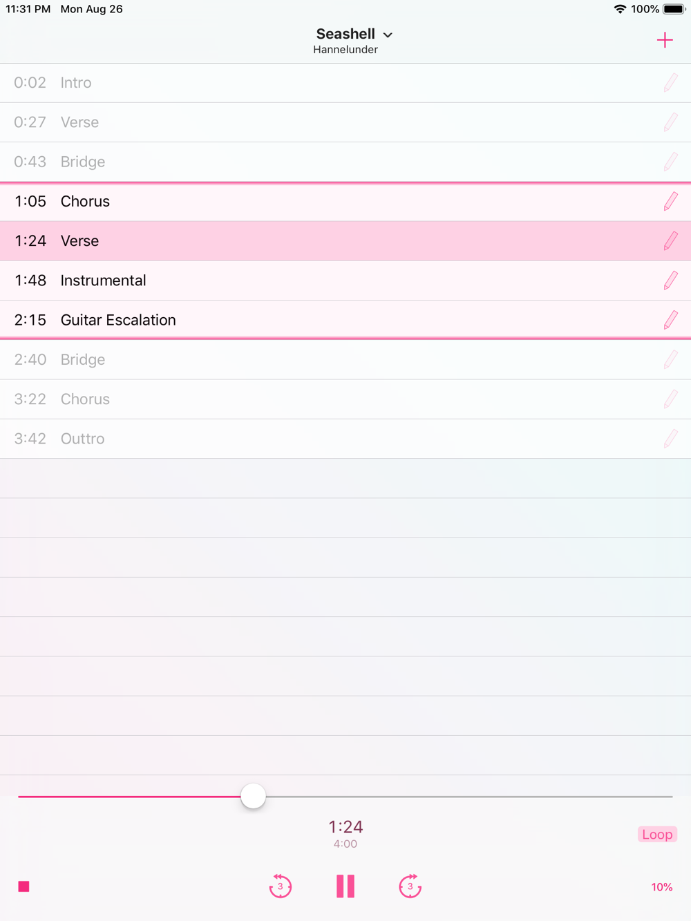Edit the Intro marker with its pencil icon
Screen dimensions: 691x921
pyautogui.click(x=670, y=83)
